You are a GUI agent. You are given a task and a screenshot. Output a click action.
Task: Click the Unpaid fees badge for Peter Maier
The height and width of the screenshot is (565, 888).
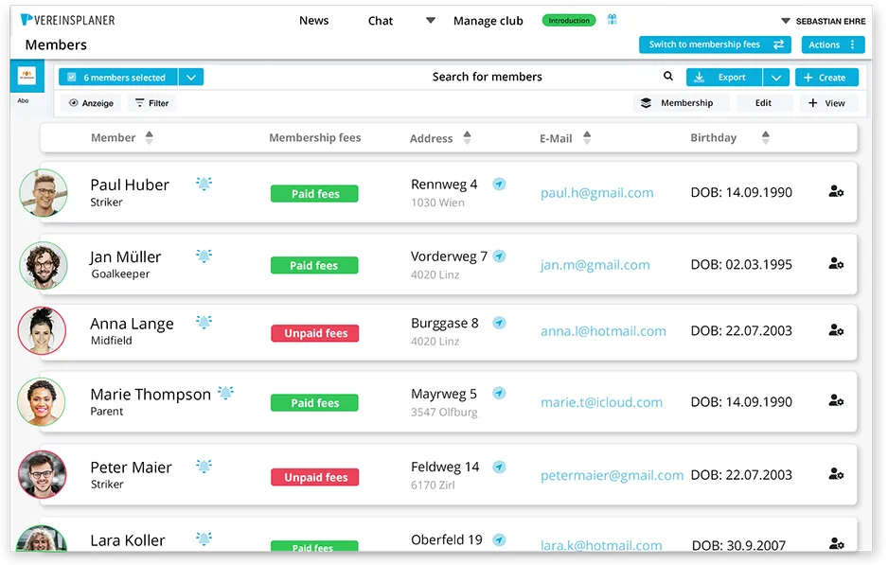click(314, 476)
